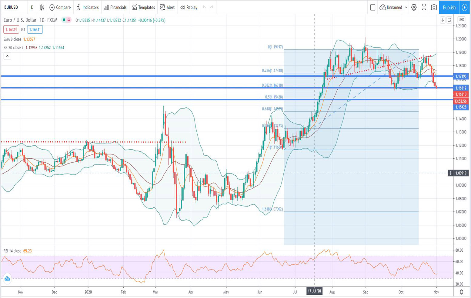This screenshot has height=298, width=471.
Task: Open chart axis settings gear at bottom right
Action: 461,292
